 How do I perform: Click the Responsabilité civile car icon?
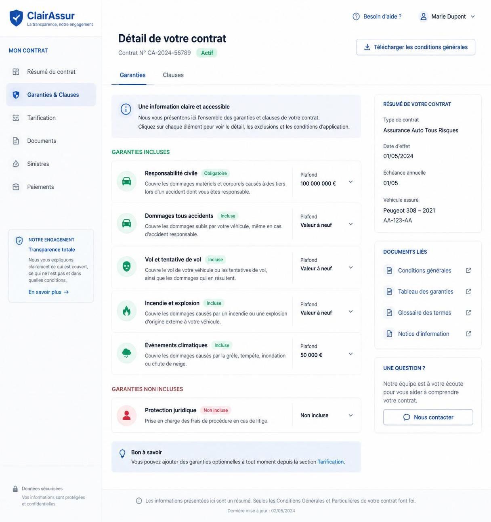(x=126, y=181)
